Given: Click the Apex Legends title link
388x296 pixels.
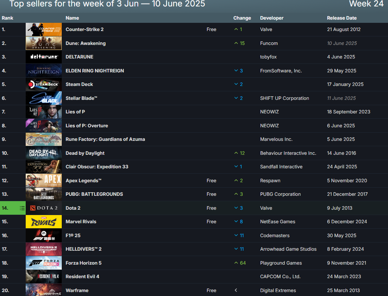Looking at the screenshot, I should (84, 180).
